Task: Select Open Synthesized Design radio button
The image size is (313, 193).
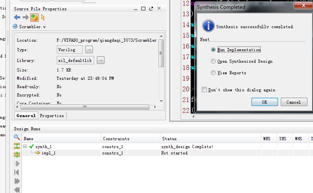Action: click(214, 62)
